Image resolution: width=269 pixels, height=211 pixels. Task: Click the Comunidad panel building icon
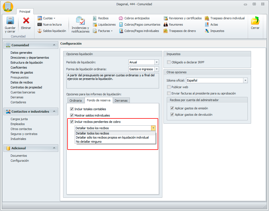click(x=8, y=45)
